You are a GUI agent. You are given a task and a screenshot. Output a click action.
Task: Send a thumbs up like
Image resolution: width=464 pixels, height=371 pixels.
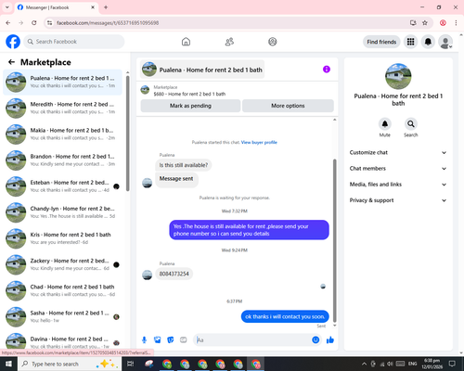click(330, 340)
